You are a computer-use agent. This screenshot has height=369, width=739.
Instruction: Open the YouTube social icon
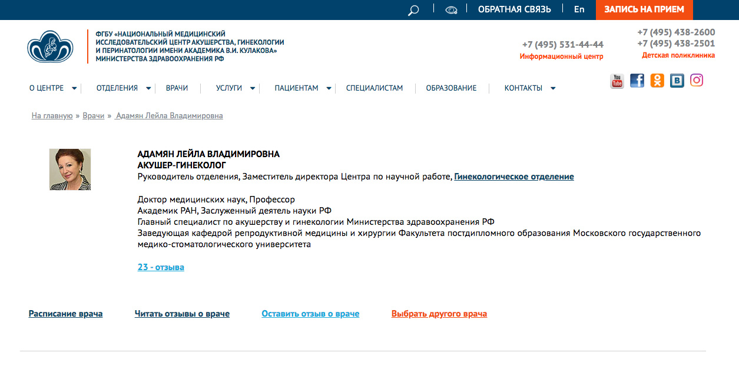click(617, 81)
